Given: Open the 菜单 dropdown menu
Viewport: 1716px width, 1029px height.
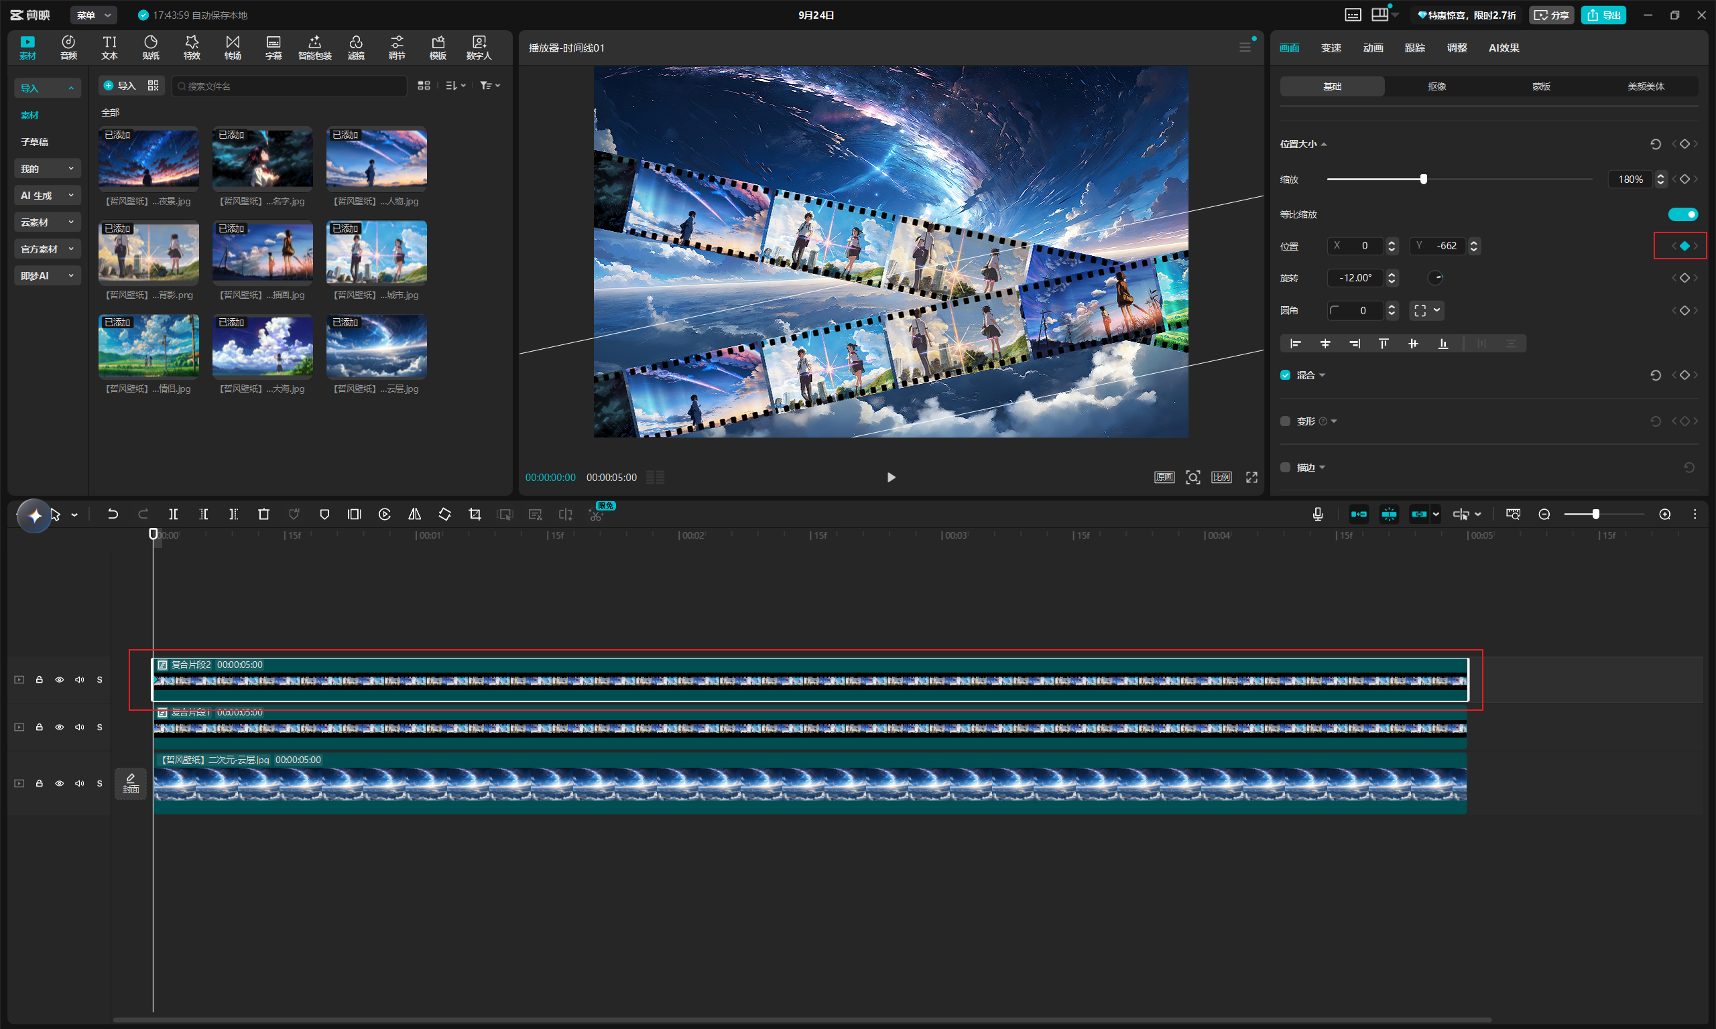Looking at the screenshot, I should click(x=94, y=15).
